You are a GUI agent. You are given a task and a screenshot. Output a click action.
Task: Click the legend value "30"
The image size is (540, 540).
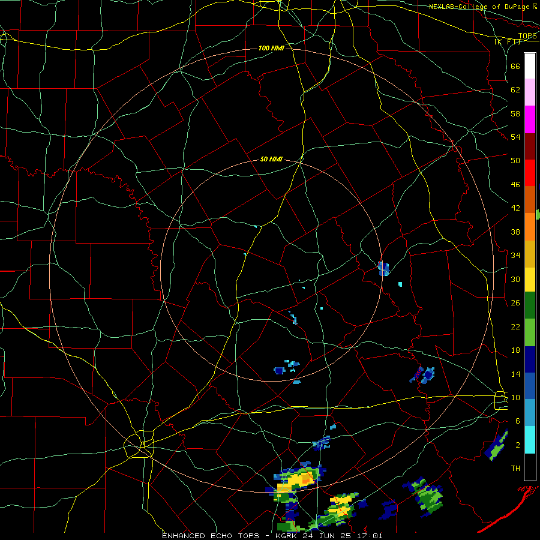515,279
